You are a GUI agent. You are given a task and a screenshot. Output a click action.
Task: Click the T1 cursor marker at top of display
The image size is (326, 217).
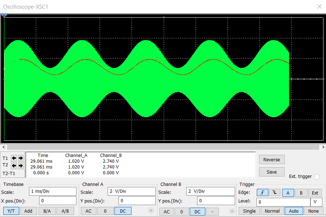click(4, 16)
